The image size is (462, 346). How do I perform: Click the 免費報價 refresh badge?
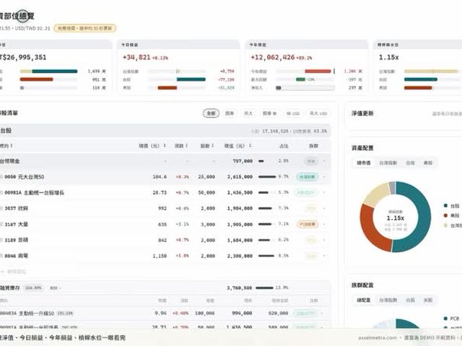click(85, 28)
